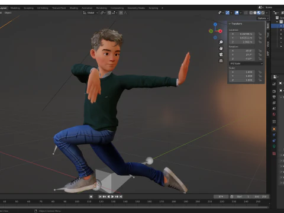The image size is (284, 213).
Task: Switch to the Modeling workspace tab
Action: click(x=15, y=8)
